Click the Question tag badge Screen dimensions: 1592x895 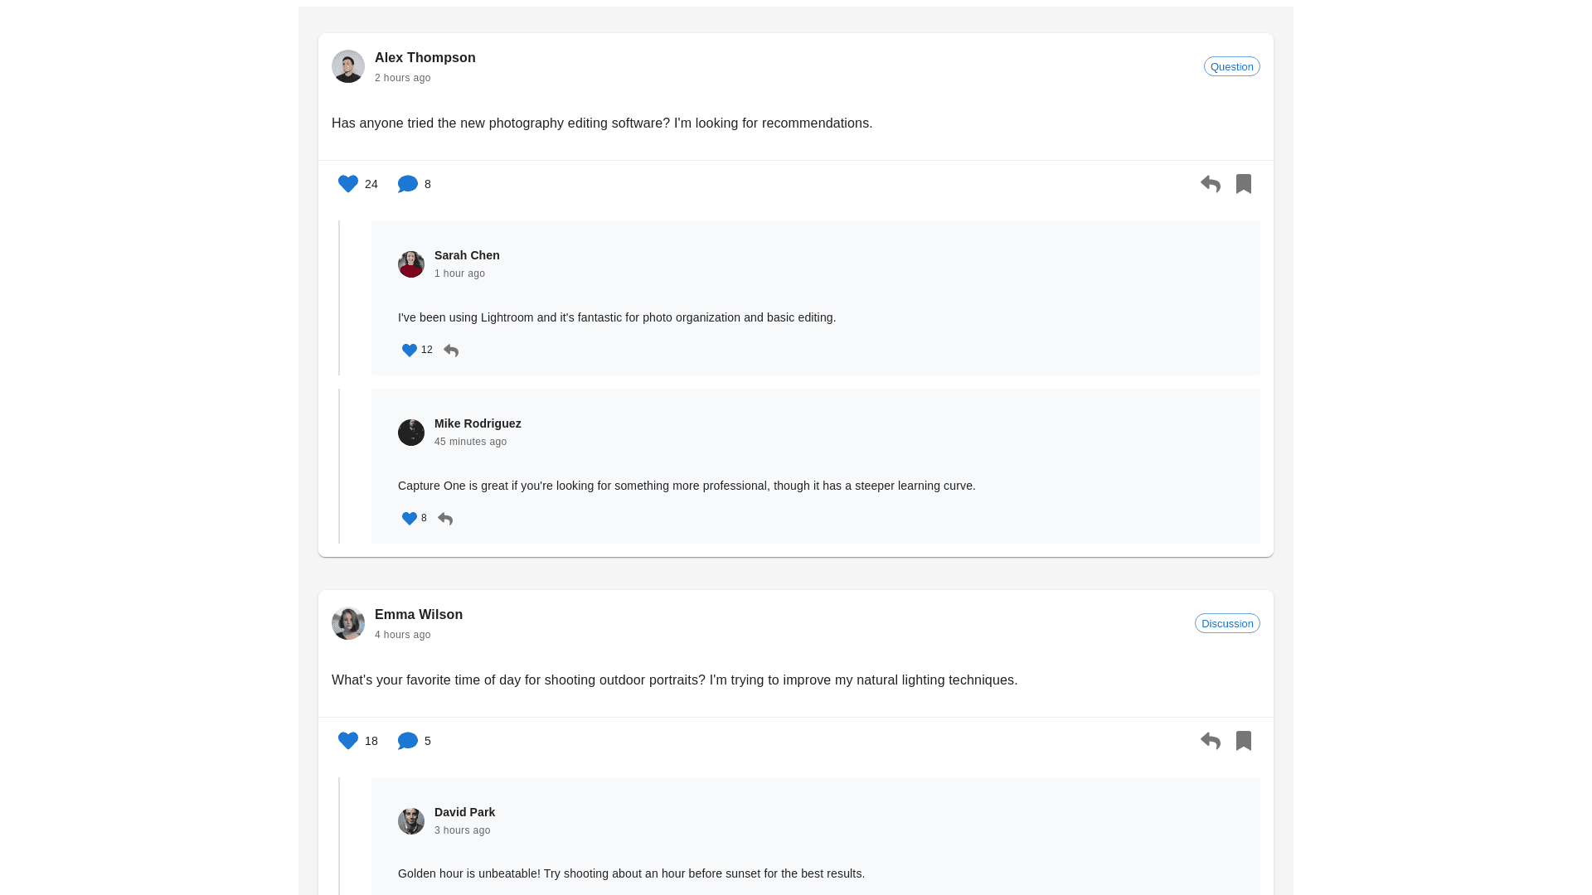pos(1231,66)
